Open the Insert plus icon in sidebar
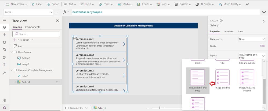268x111 pixels. 5,35
